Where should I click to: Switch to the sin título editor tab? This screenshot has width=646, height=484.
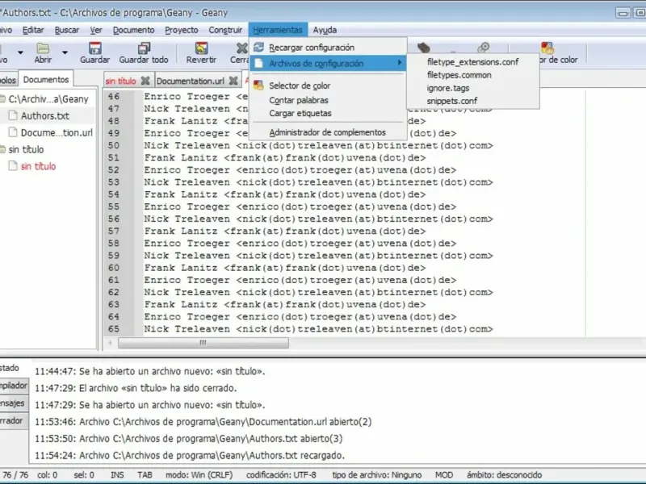tap(120, 81)
